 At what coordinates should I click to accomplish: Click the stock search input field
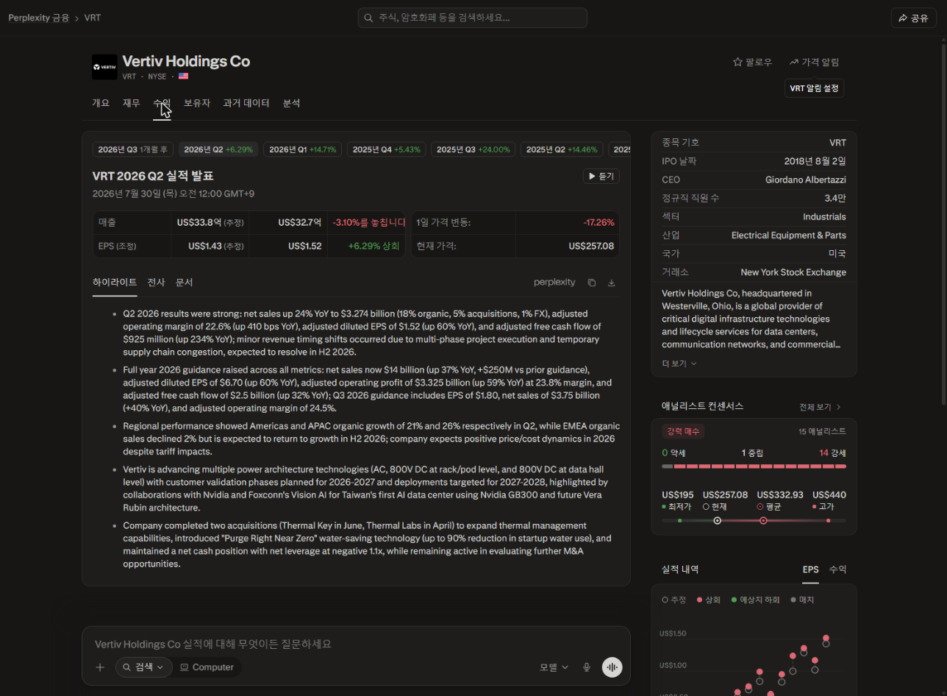coord(472,18)
